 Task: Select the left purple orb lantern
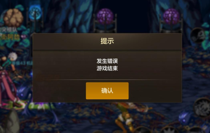click(x=105, y=20)
